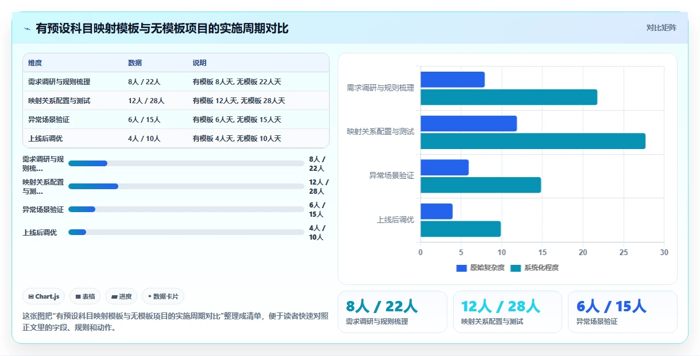Click description 有模板 4人天, 无模板 10人天
This screenshot has height=356, width=700.
(237, 139)
